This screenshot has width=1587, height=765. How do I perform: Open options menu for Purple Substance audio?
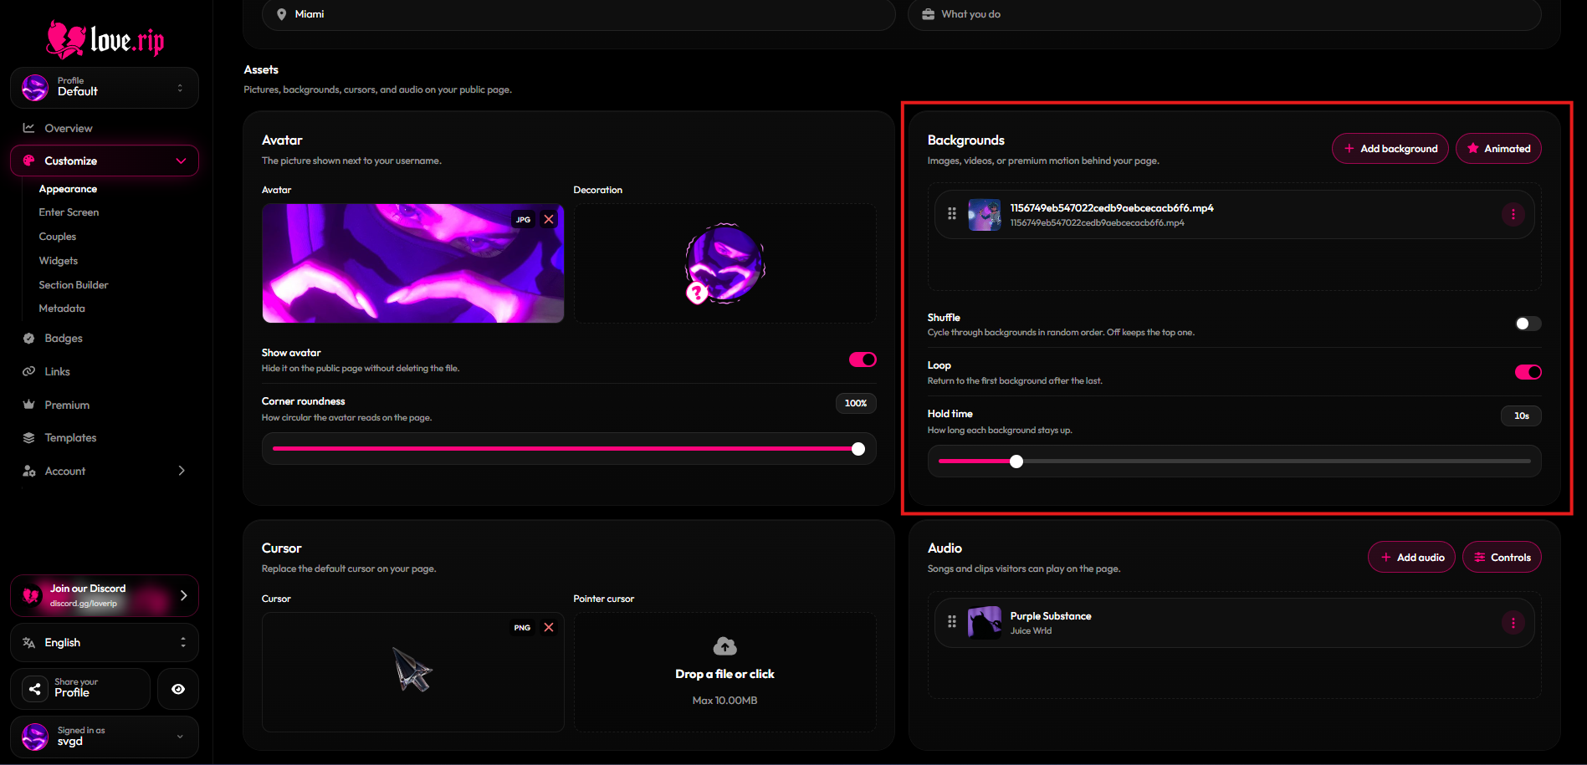[x=1513, y=622]
